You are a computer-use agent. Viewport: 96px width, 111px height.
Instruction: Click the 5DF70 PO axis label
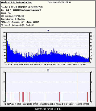(x=47, y=104)
